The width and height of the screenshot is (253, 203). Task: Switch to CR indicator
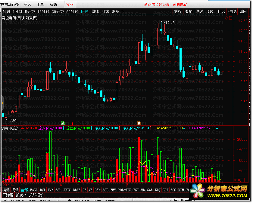point(85,190)
